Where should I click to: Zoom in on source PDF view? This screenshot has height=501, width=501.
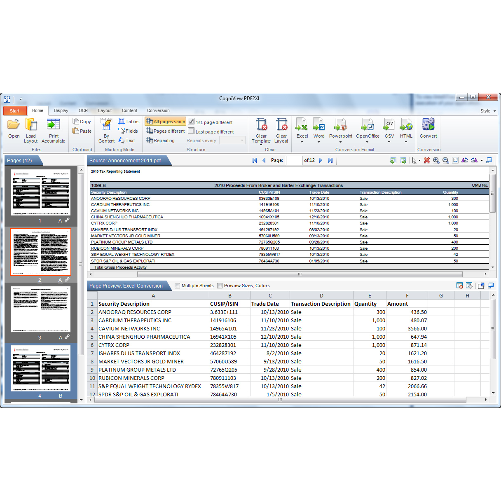click(x=436, y=160)
